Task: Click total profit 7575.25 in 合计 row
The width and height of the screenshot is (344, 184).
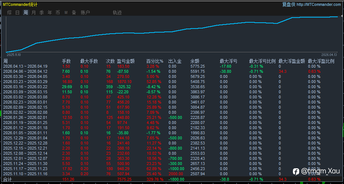Action: click(x=124, y=179)
